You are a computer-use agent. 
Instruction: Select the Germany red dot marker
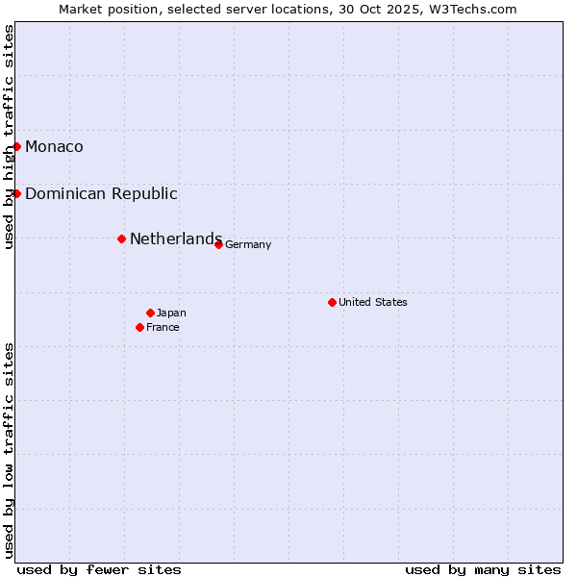218,244
